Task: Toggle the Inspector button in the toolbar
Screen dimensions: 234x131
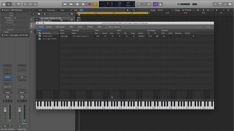Action: coord(9,4)
